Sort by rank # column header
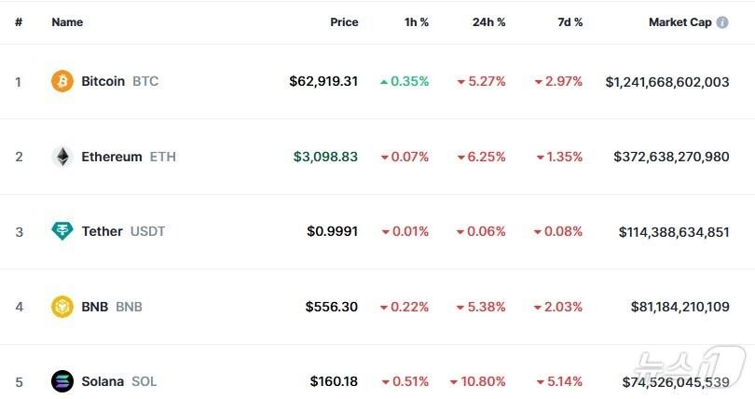755x399 pixels. [x=19, y=22]
